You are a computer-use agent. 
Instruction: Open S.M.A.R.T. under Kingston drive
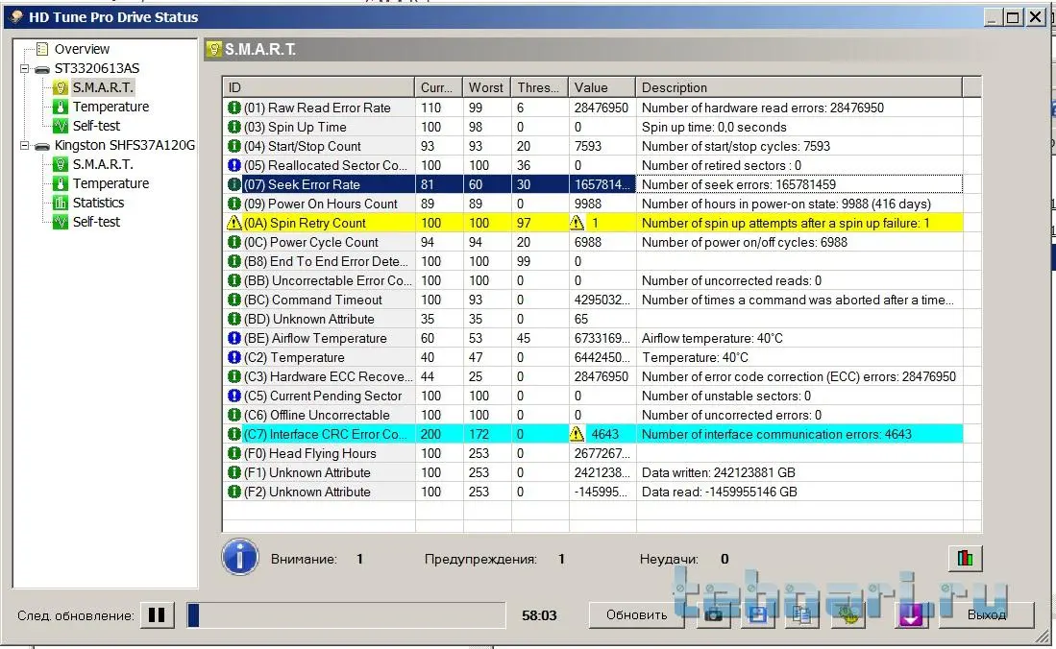coord(103,164)
